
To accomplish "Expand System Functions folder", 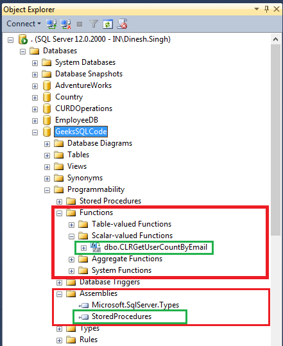I will [71, 271].
